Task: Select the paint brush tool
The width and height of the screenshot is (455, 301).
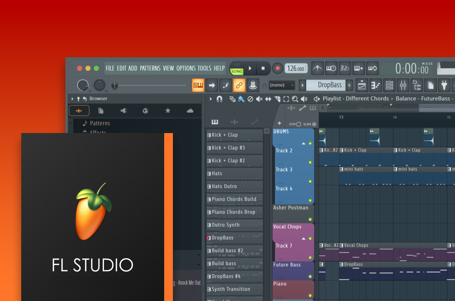Action: 241,99
